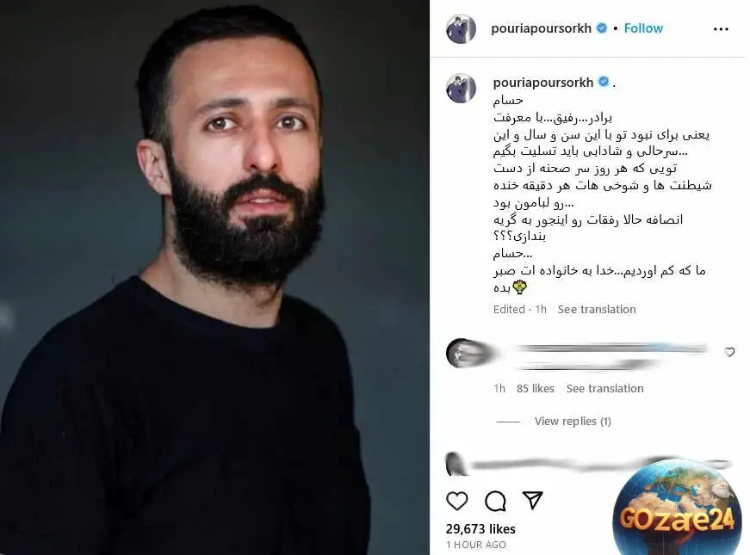
Task: Open pouriapoursorkh username in the caption
Action: point(542,83)
